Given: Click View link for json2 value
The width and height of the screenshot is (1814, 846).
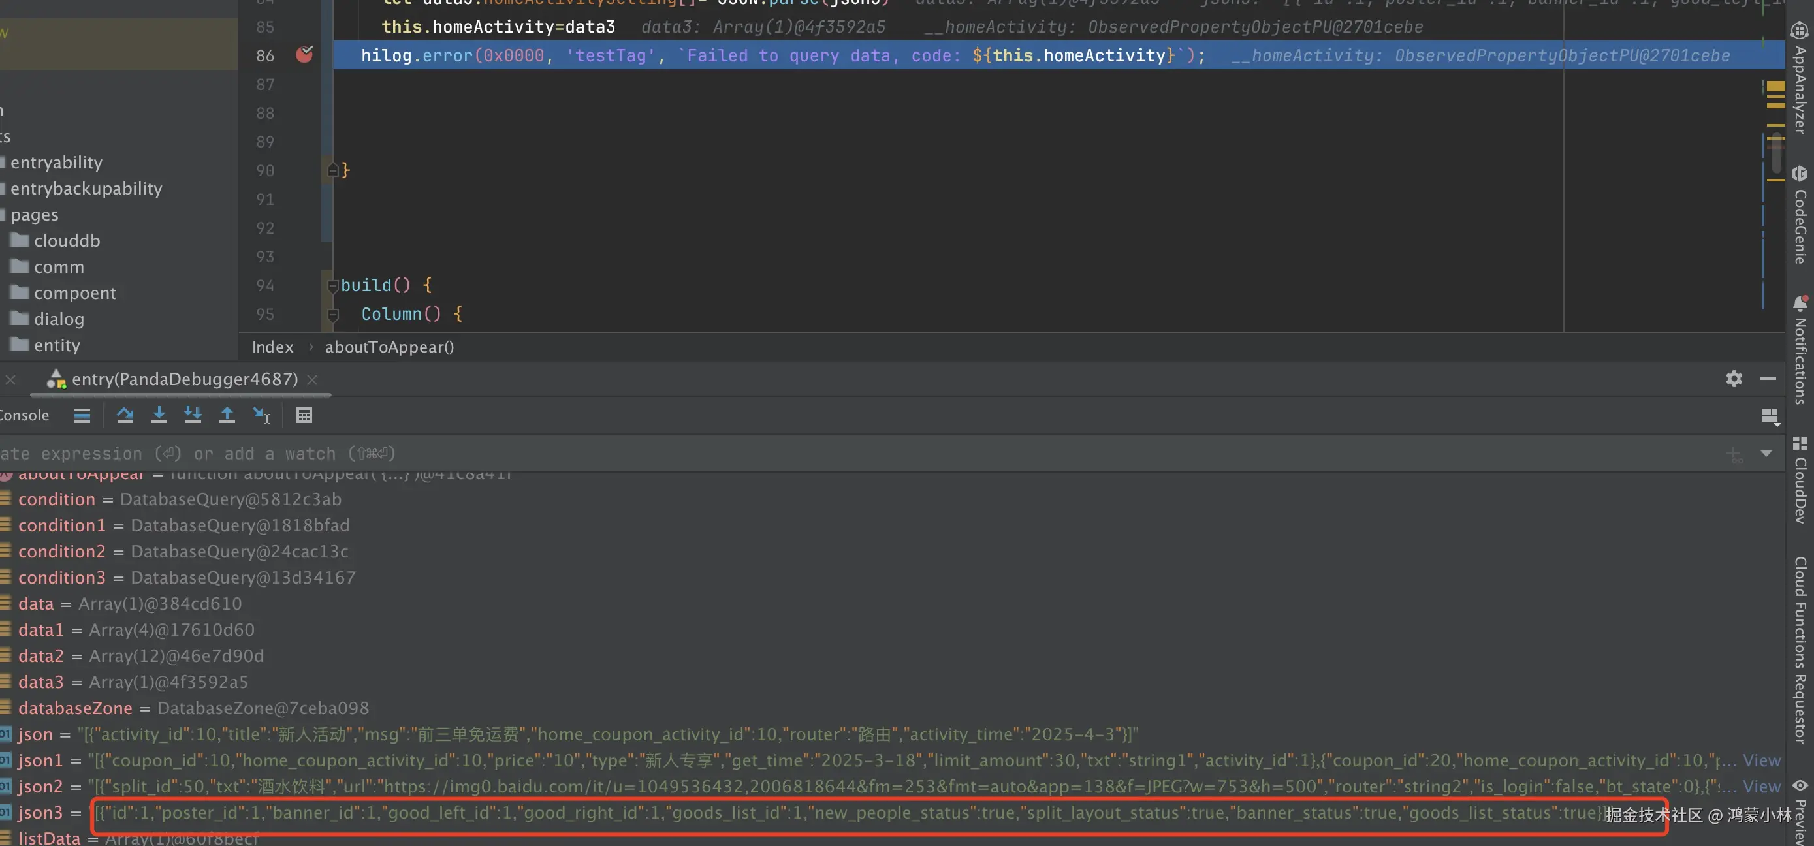Looking at the screenshot, I should pyautogui.click(x=1761, y=786).
